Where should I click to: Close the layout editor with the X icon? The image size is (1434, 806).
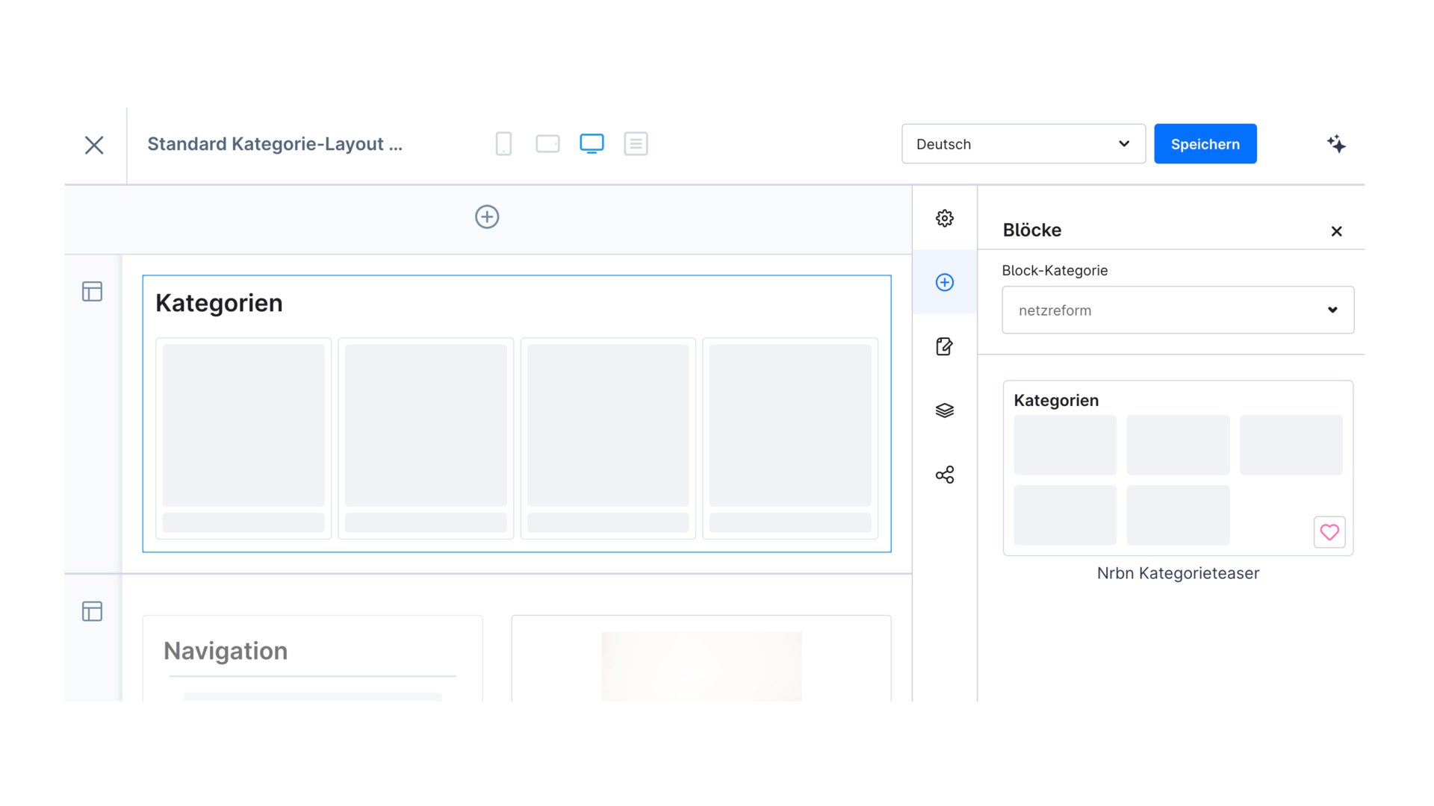pos(94,145)
